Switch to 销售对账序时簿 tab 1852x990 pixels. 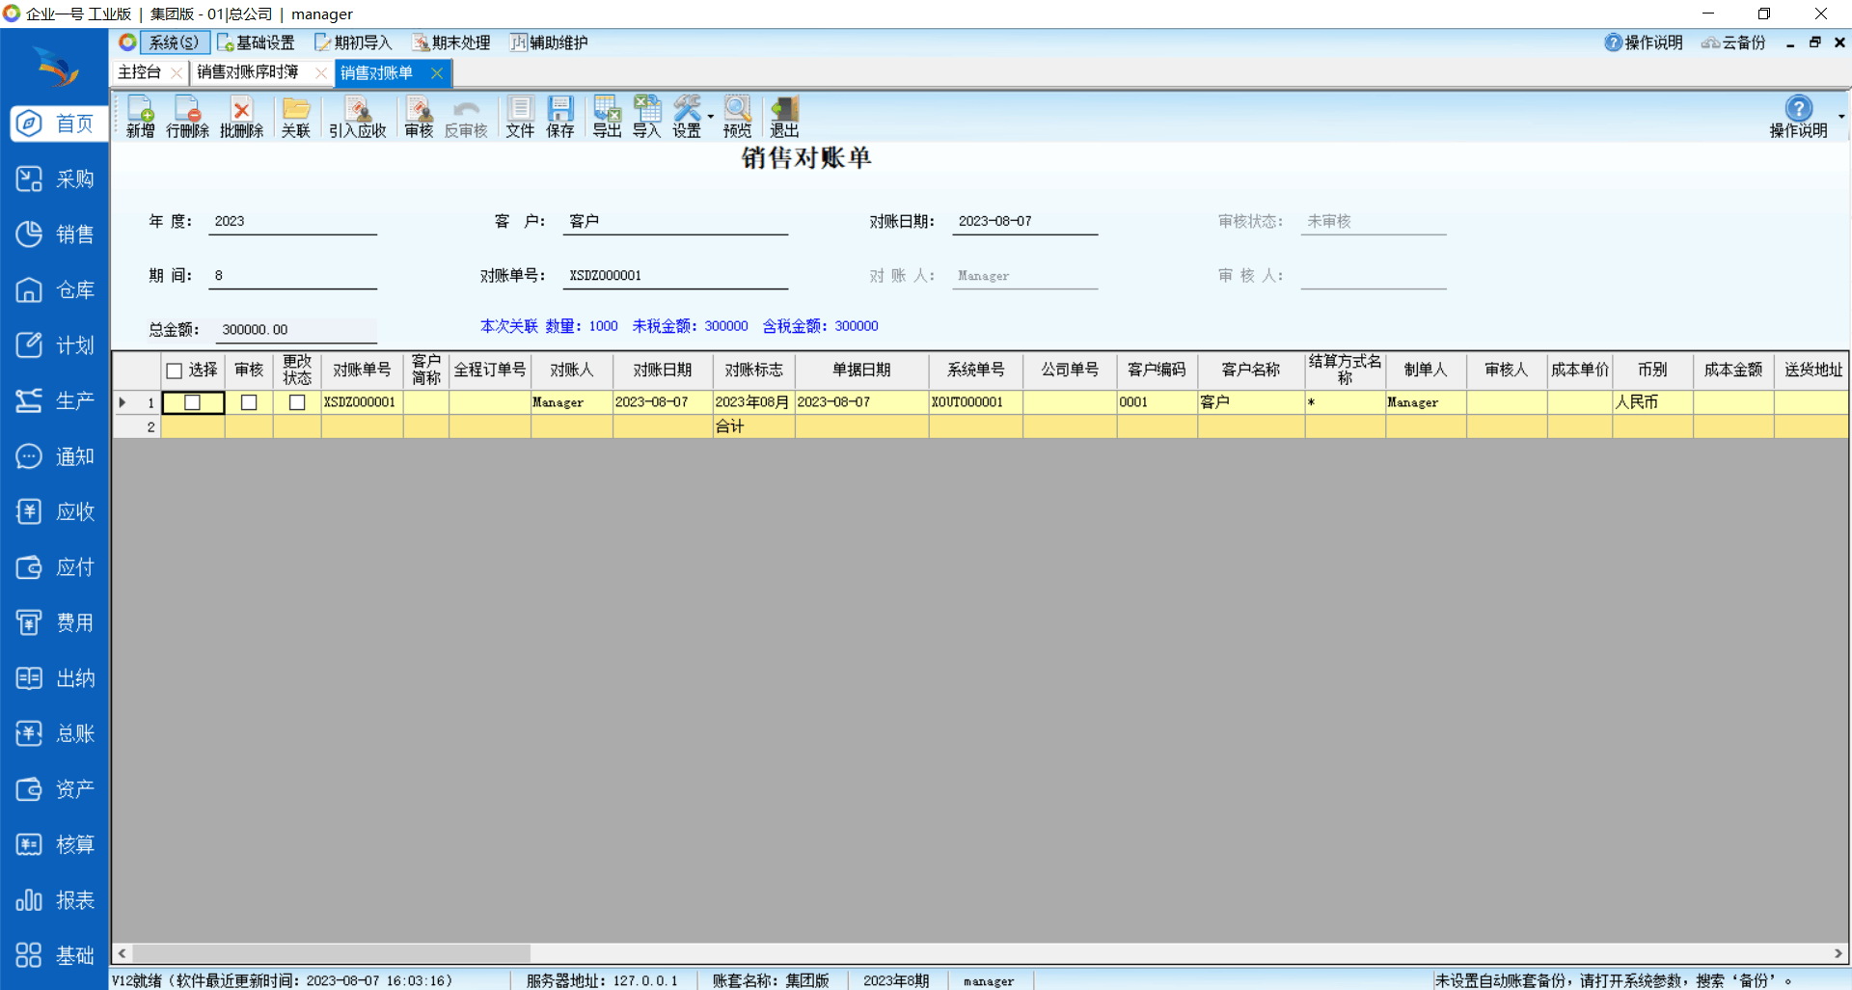click(248, 72)
